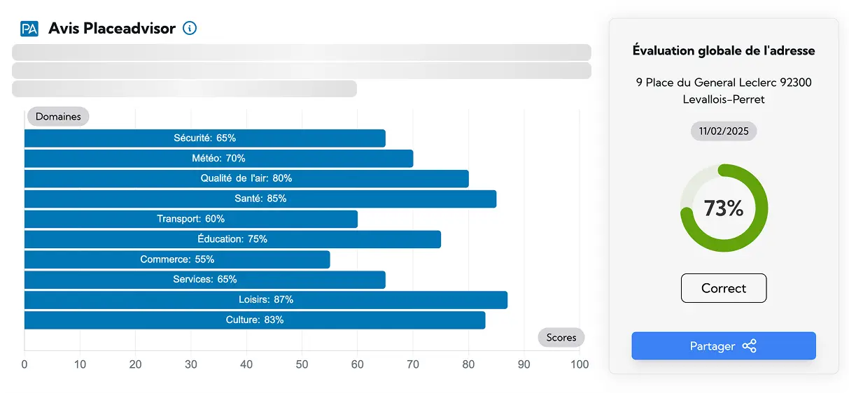Click the Loisirs: 87% bar
This screenshot has width=849, height=393.
point(266,300)
